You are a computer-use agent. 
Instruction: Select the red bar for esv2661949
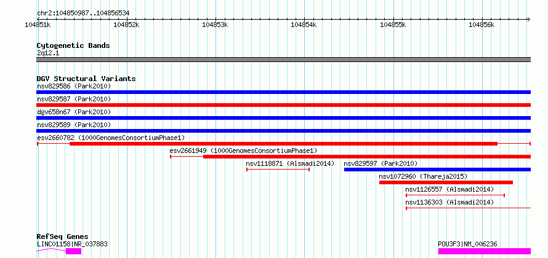point(367,157)
